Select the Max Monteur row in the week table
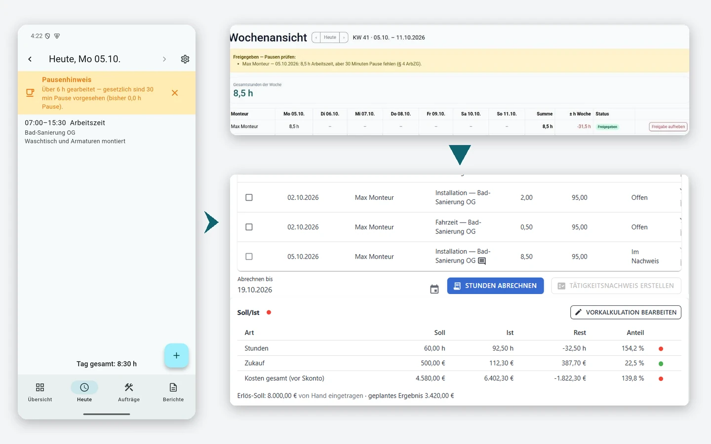This screenshot has width=711, height=444. click(459, 127)
